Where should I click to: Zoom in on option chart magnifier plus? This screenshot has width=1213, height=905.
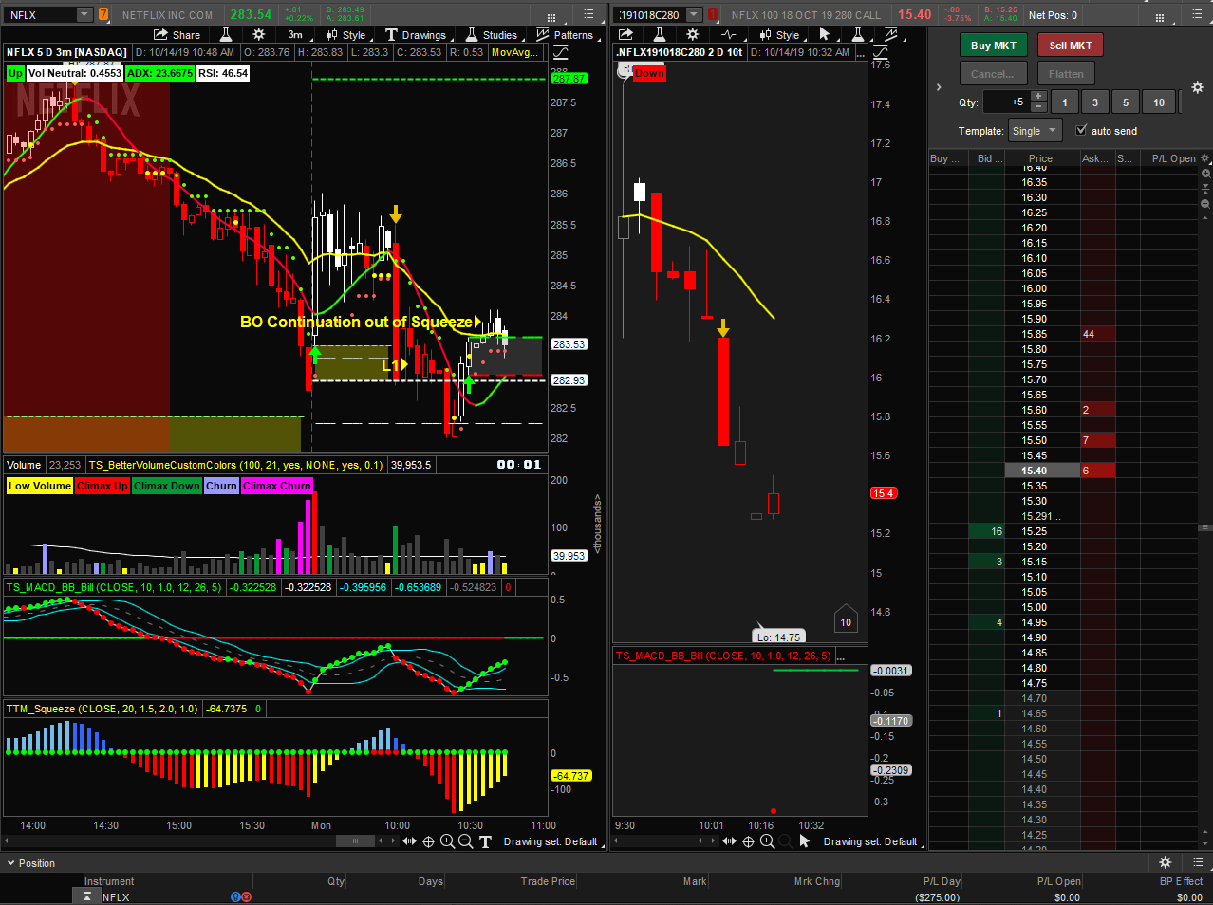coord(767,841)
